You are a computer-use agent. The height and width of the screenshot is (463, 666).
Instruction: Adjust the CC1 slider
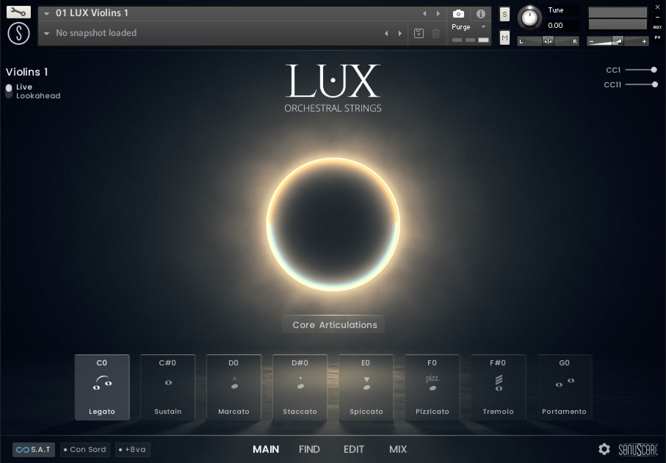point(653,70)
